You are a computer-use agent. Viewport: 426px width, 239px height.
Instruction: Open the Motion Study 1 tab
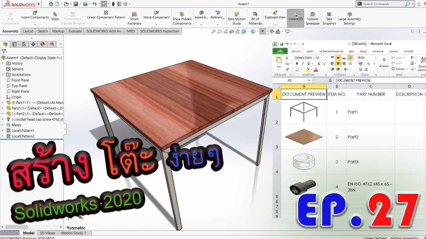click(x=74, y=233)
